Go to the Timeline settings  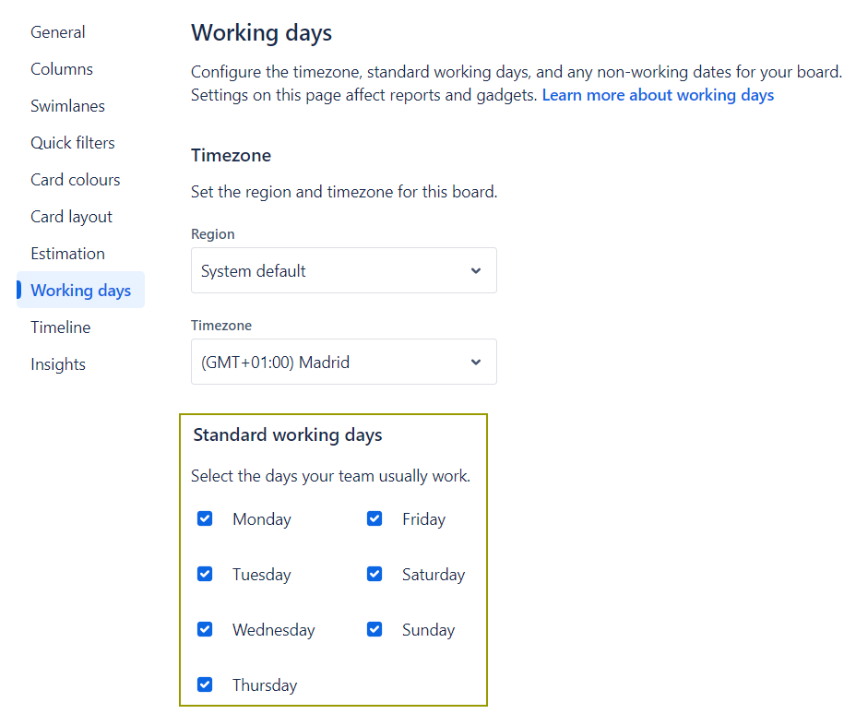(x=60, y=327)
